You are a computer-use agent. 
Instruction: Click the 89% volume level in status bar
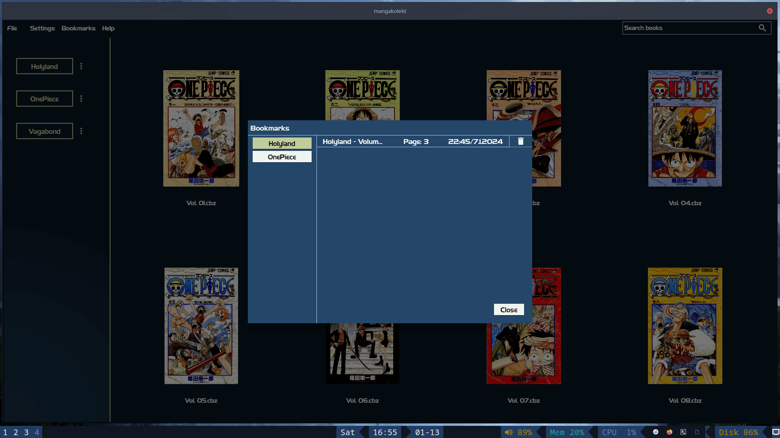525,432
